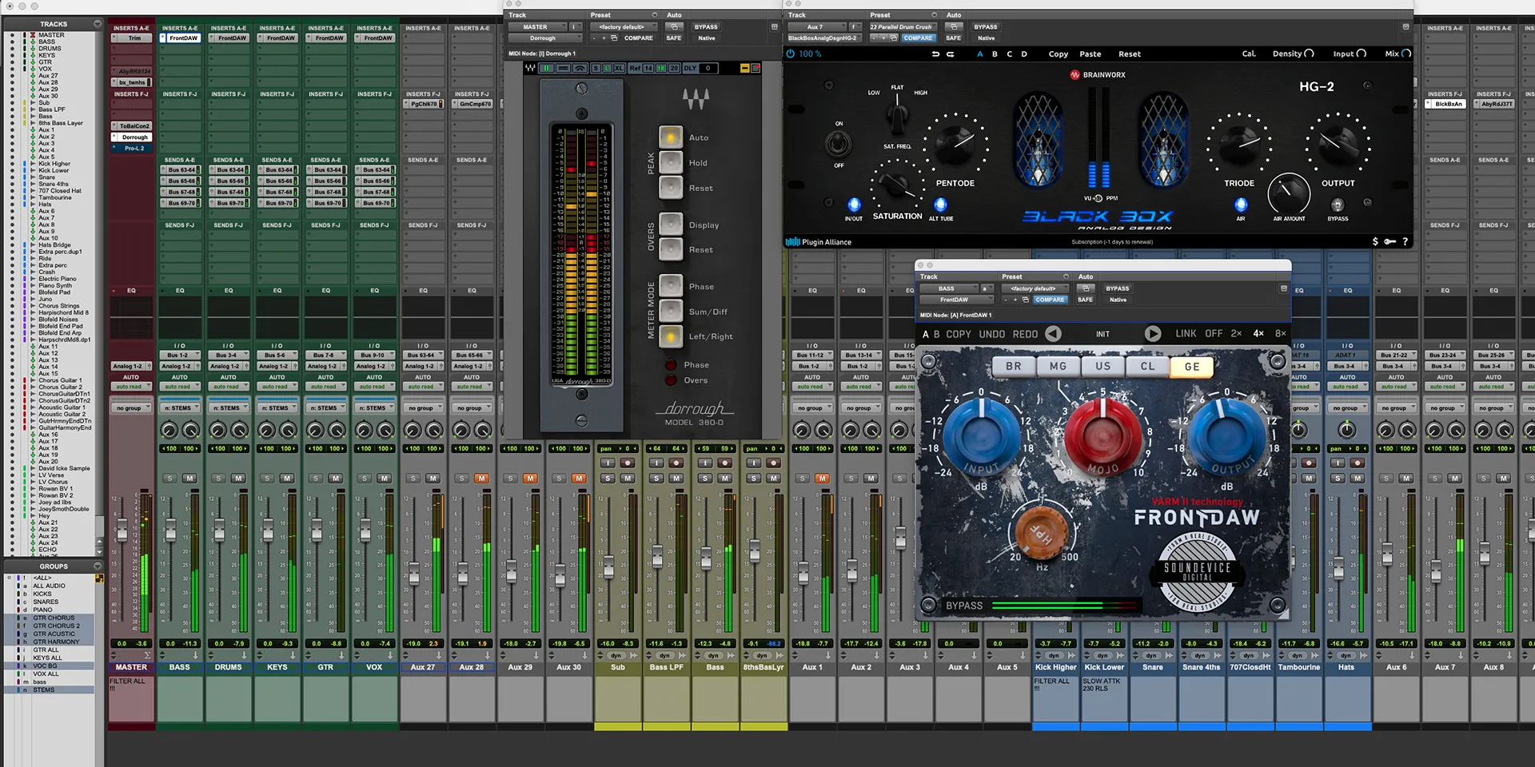The width and height of the screenshot is (1535, 767).
Task: Open Black Box preset dropdown '22 Parallel Drum Crush'
Action: point(903,27)
